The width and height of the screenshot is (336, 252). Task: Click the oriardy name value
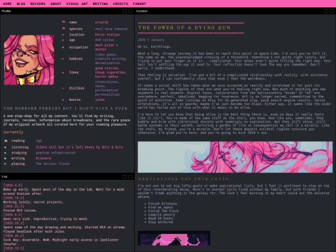pos(102,22)
